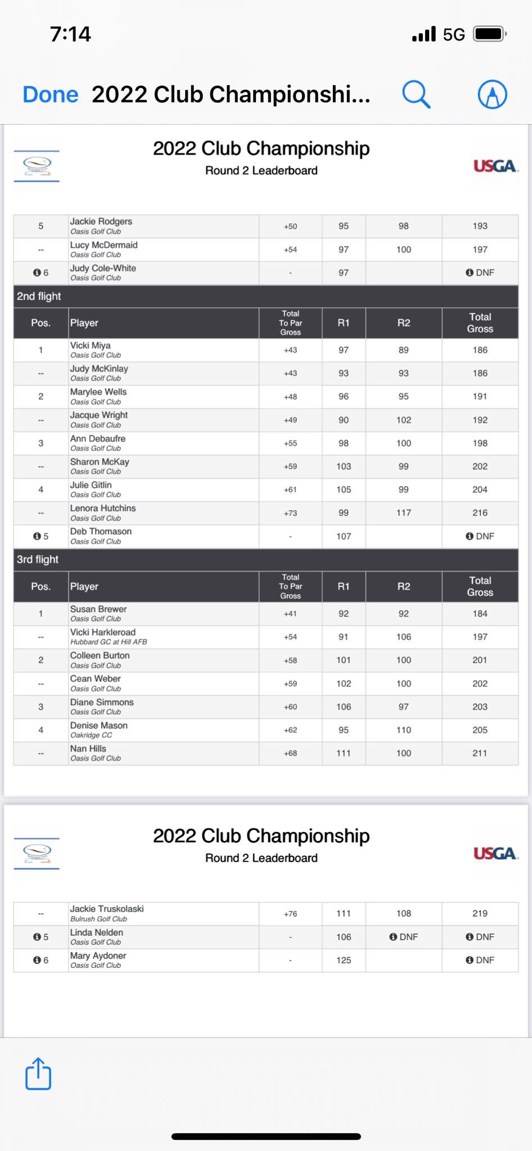Screen dimensions: 532x1151
Task: Click the info icon beside Judy Cole-White's position
Action: point(37,273)
